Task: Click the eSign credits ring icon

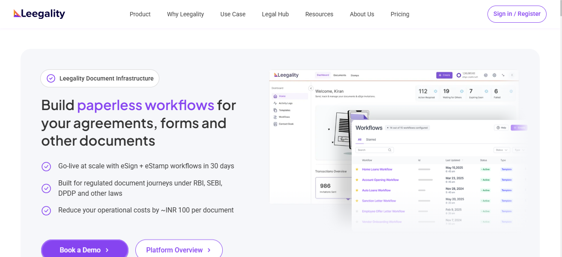Action: pos(459,75)
